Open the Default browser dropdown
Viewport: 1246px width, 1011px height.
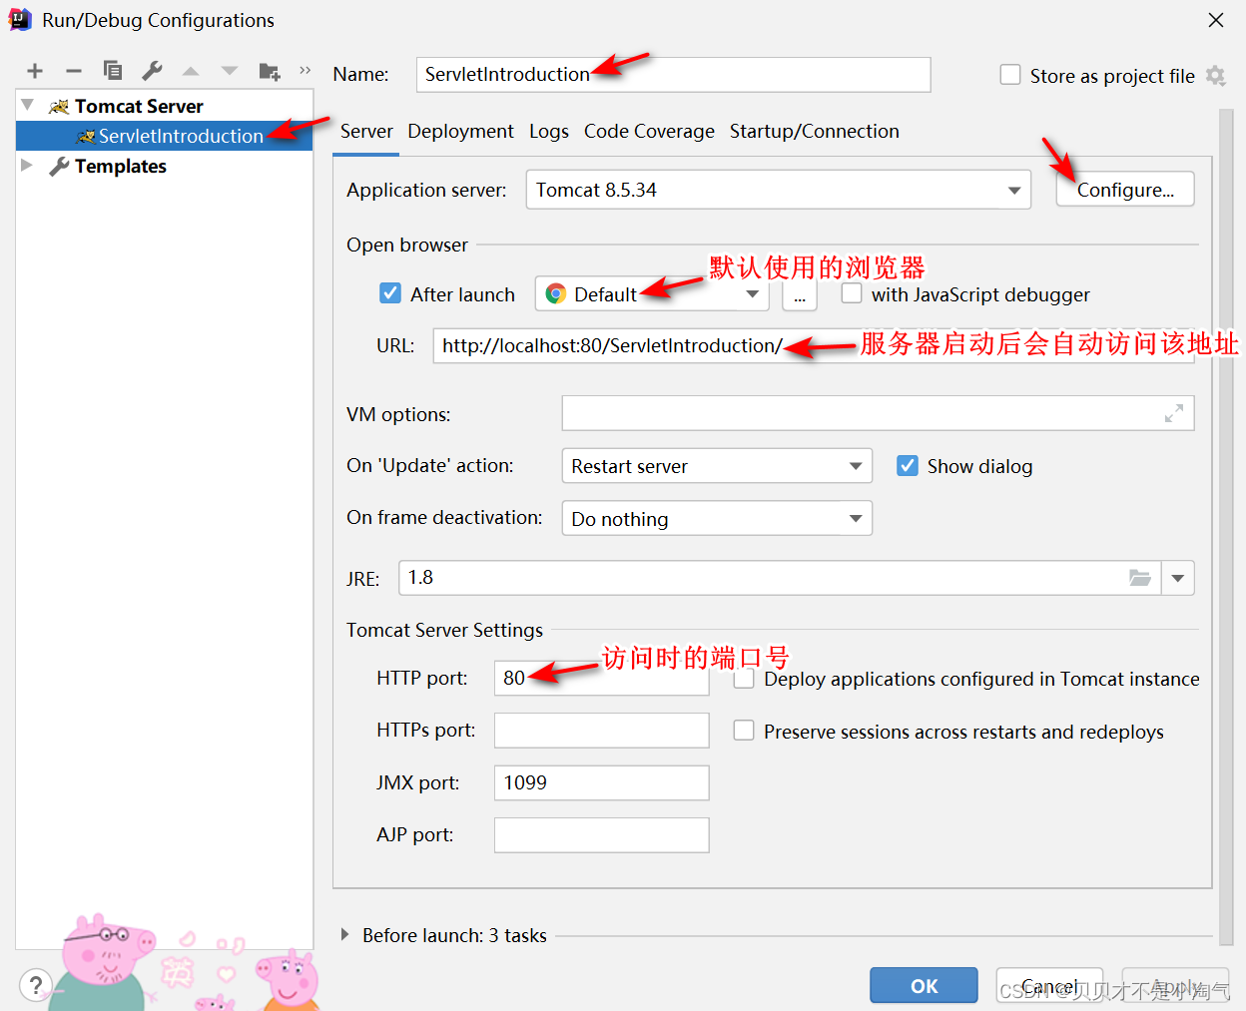coord(652,294)
